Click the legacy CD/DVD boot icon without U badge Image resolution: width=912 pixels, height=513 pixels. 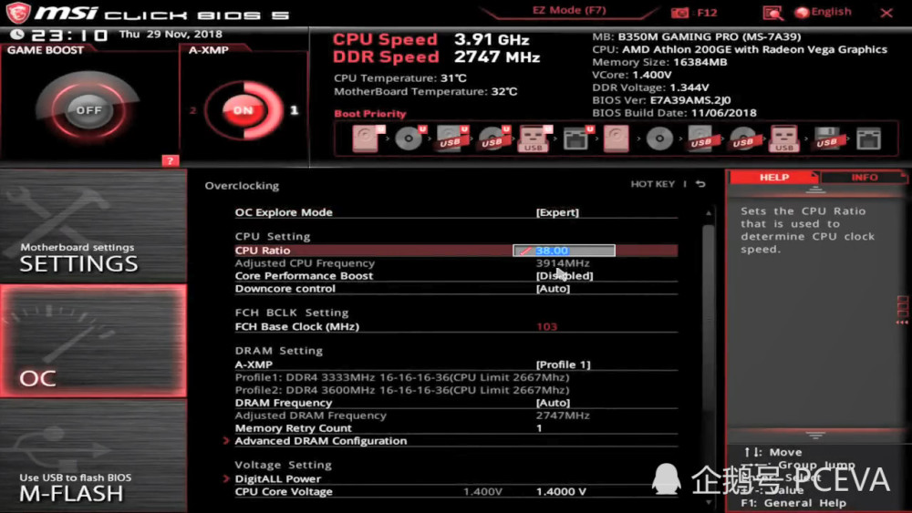pos(659,139)
